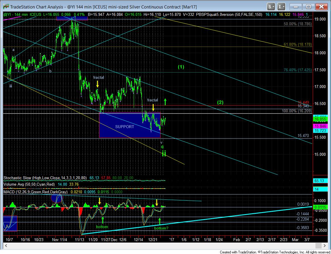Click the red 16.449 level label

[x=303, y=102]
